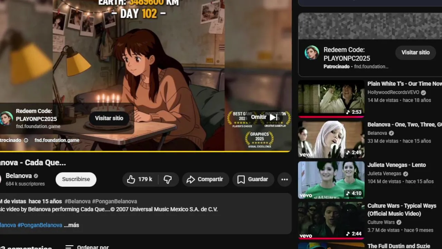The height and width of the screenshot is (249, 442).
Task: Click the 4:10 duration badge
Action: [x=354, y=193]
